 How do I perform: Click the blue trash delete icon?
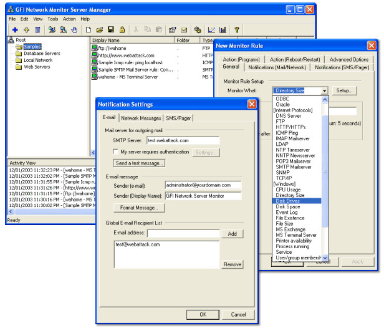click(37, 30)
